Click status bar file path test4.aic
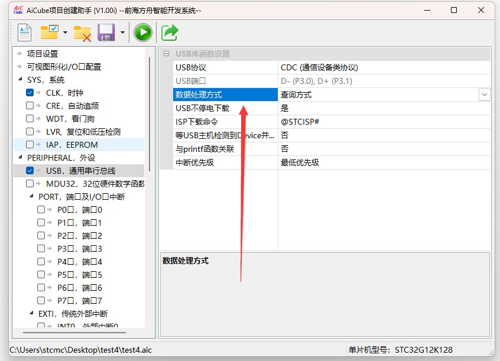 (81, 350)
